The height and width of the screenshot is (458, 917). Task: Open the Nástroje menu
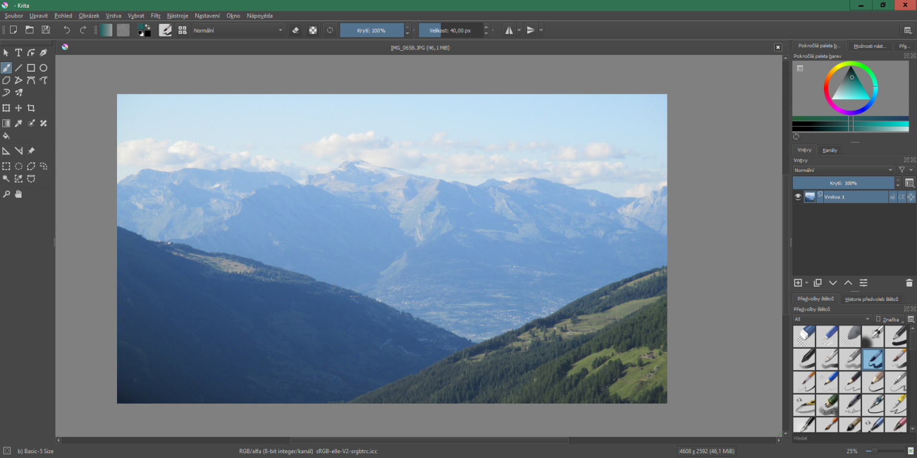[x=177, y=16]
